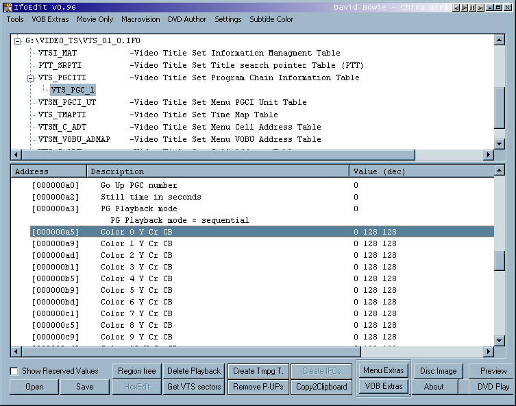Click the Address column header
Image resolution: width=516 pixels, height=406 pixels.
(x=49, y=171)
